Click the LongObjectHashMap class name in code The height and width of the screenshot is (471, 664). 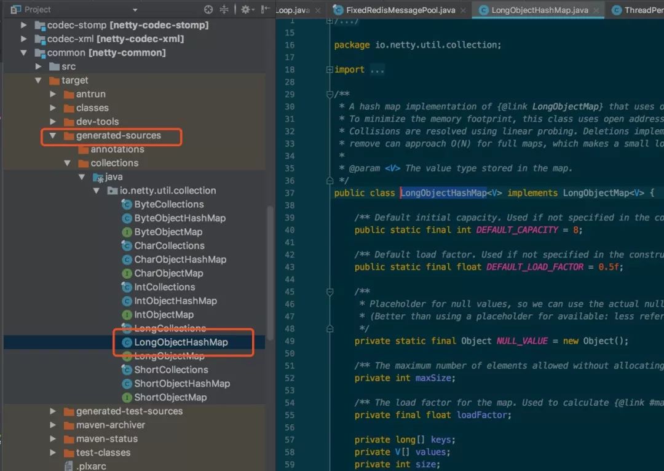443,193
